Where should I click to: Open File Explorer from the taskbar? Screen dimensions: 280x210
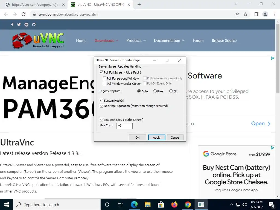coord(147,205)
